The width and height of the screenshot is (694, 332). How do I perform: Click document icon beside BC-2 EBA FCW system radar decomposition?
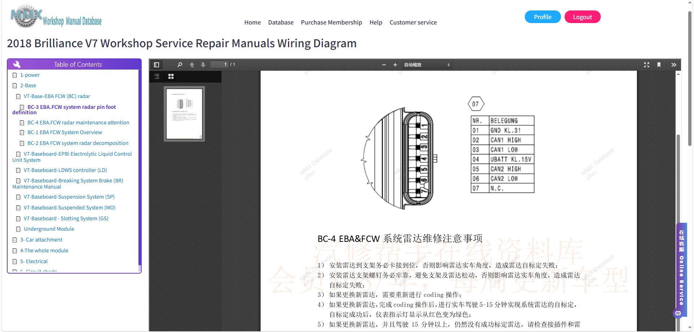tap(22, 143)
